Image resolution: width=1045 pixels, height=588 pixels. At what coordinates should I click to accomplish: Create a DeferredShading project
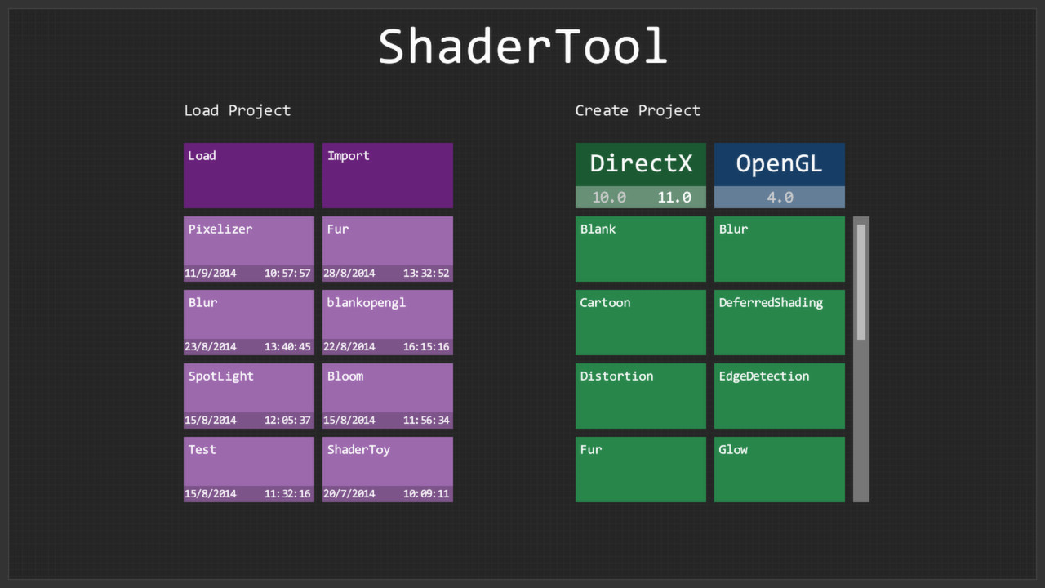click(779, 322)
